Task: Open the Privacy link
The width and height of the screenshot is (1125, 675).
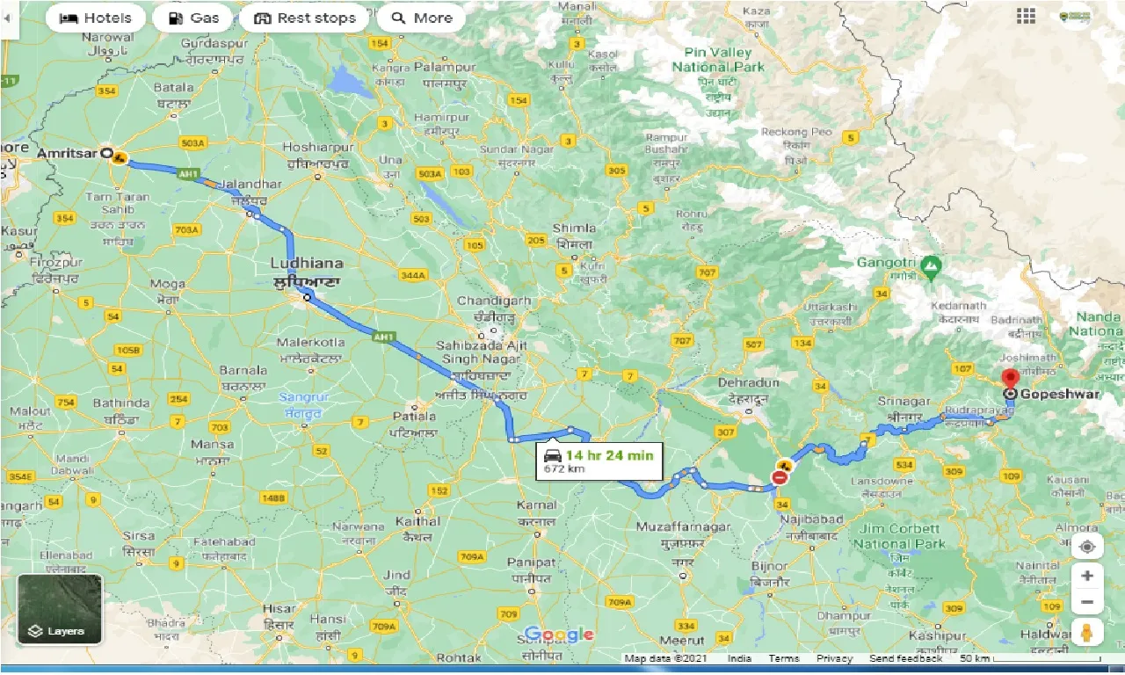Action: click(834, 658)
